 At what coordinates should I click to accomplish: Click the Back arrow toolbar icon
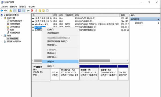(2, 10)
